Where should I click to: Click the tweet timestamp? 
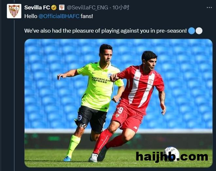tap(121, 8)
